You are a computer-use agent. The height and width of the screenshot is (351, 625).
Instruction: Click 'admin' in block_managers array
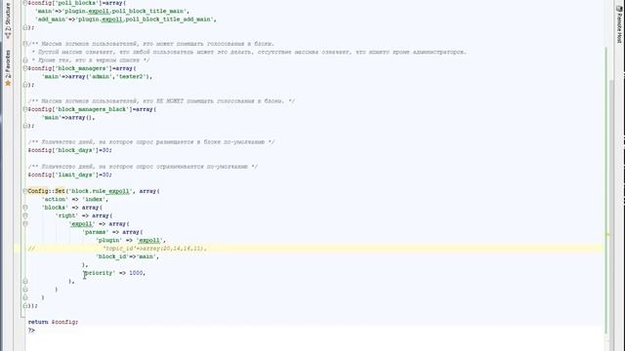[x=102, y=76]
